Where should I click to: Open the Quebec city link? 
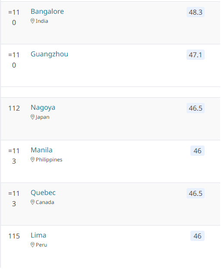pyautogui.click(x=43, y=193)
